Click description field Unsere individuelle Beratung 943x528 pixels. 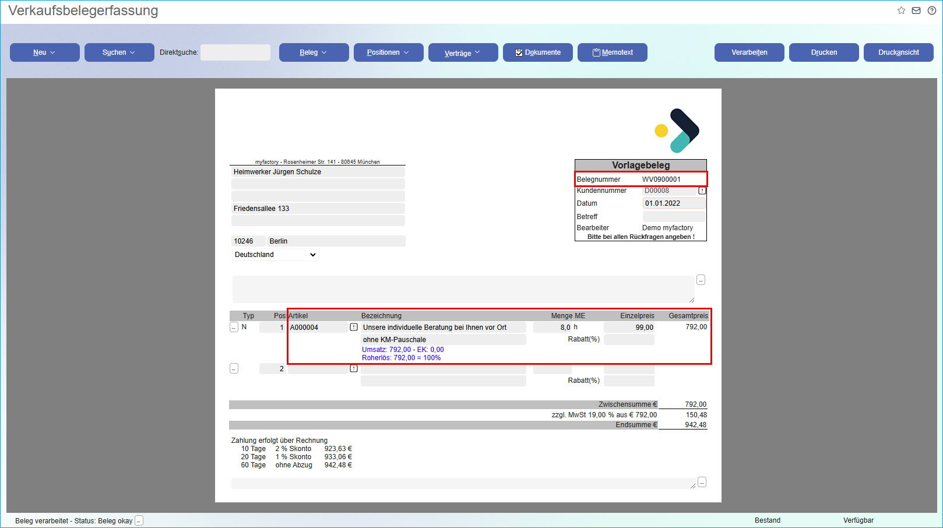[444, 328]
